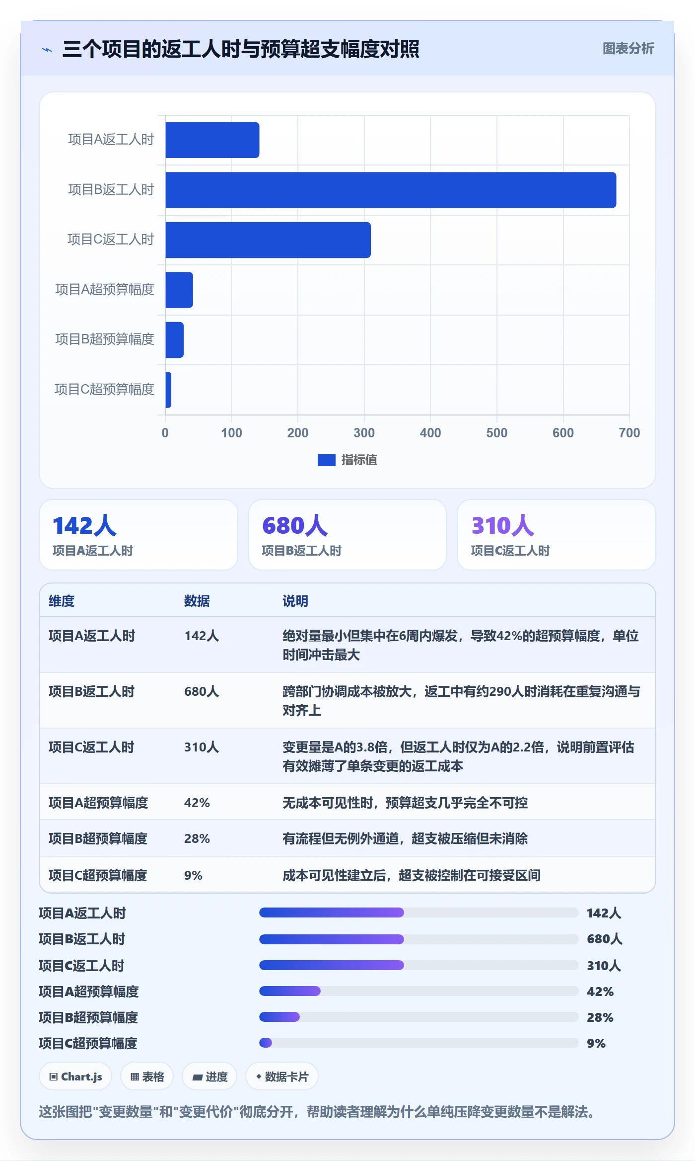Click the 项目A返工人时 progress bar
The width and height of the screenshot is (695, 1161).
(x=419, y=912)
